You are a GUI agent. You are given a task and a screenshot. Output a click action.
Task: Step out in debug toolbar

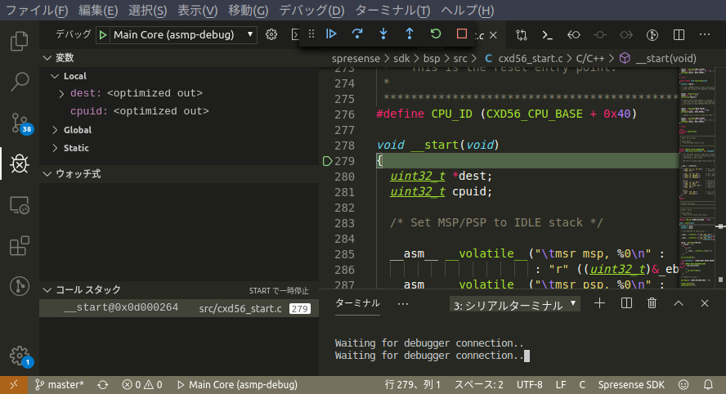tap(410, 34)
